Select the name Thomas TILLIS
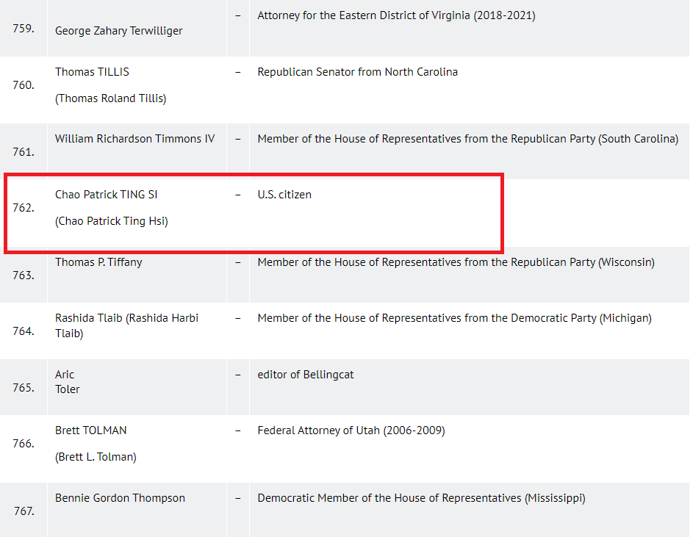The height and width of the screenshot is (537, 693). [92, 72]
